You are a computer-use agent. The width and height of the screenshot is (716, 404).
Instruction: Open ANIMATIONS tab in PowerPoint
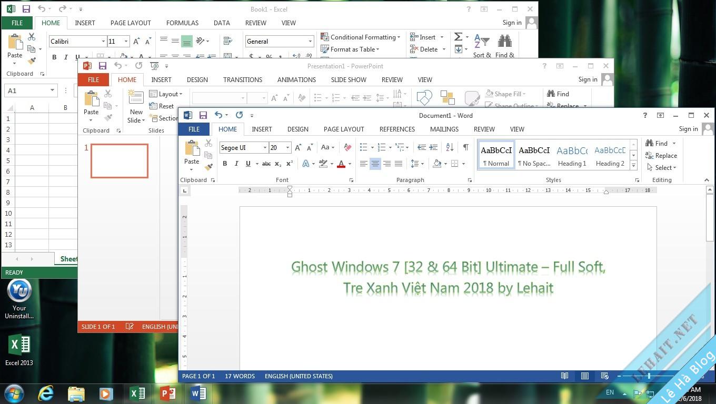[x=296, y=79]
